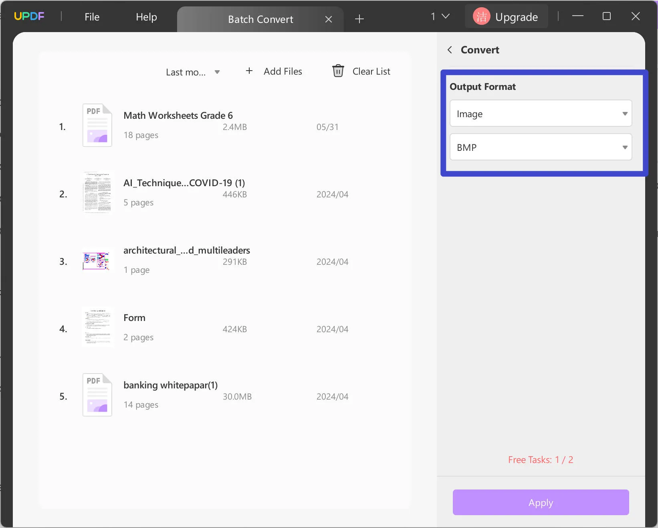Viewport: 658px width, 528px height.
Task: Expand the window count dropdown showing 1
Action: point(440,16)
